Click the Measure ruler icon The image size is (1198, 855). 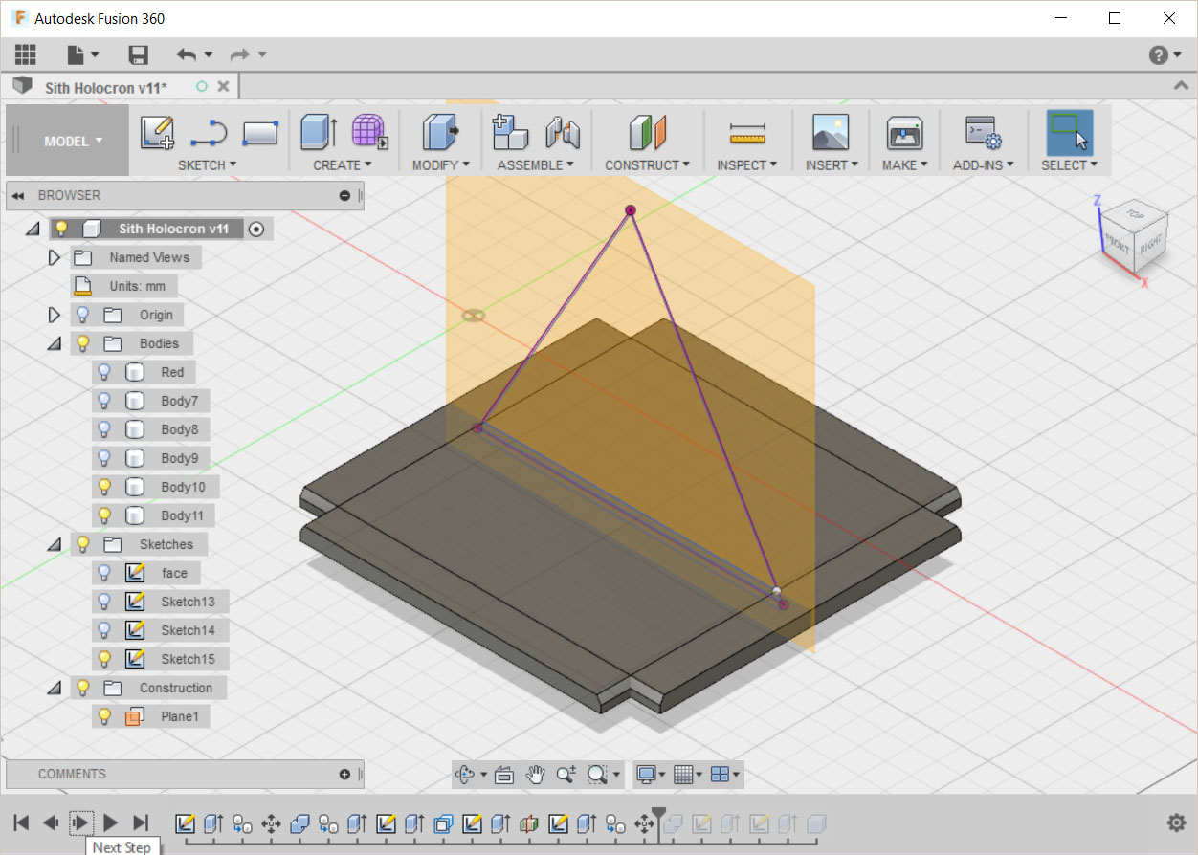point(747,132)
